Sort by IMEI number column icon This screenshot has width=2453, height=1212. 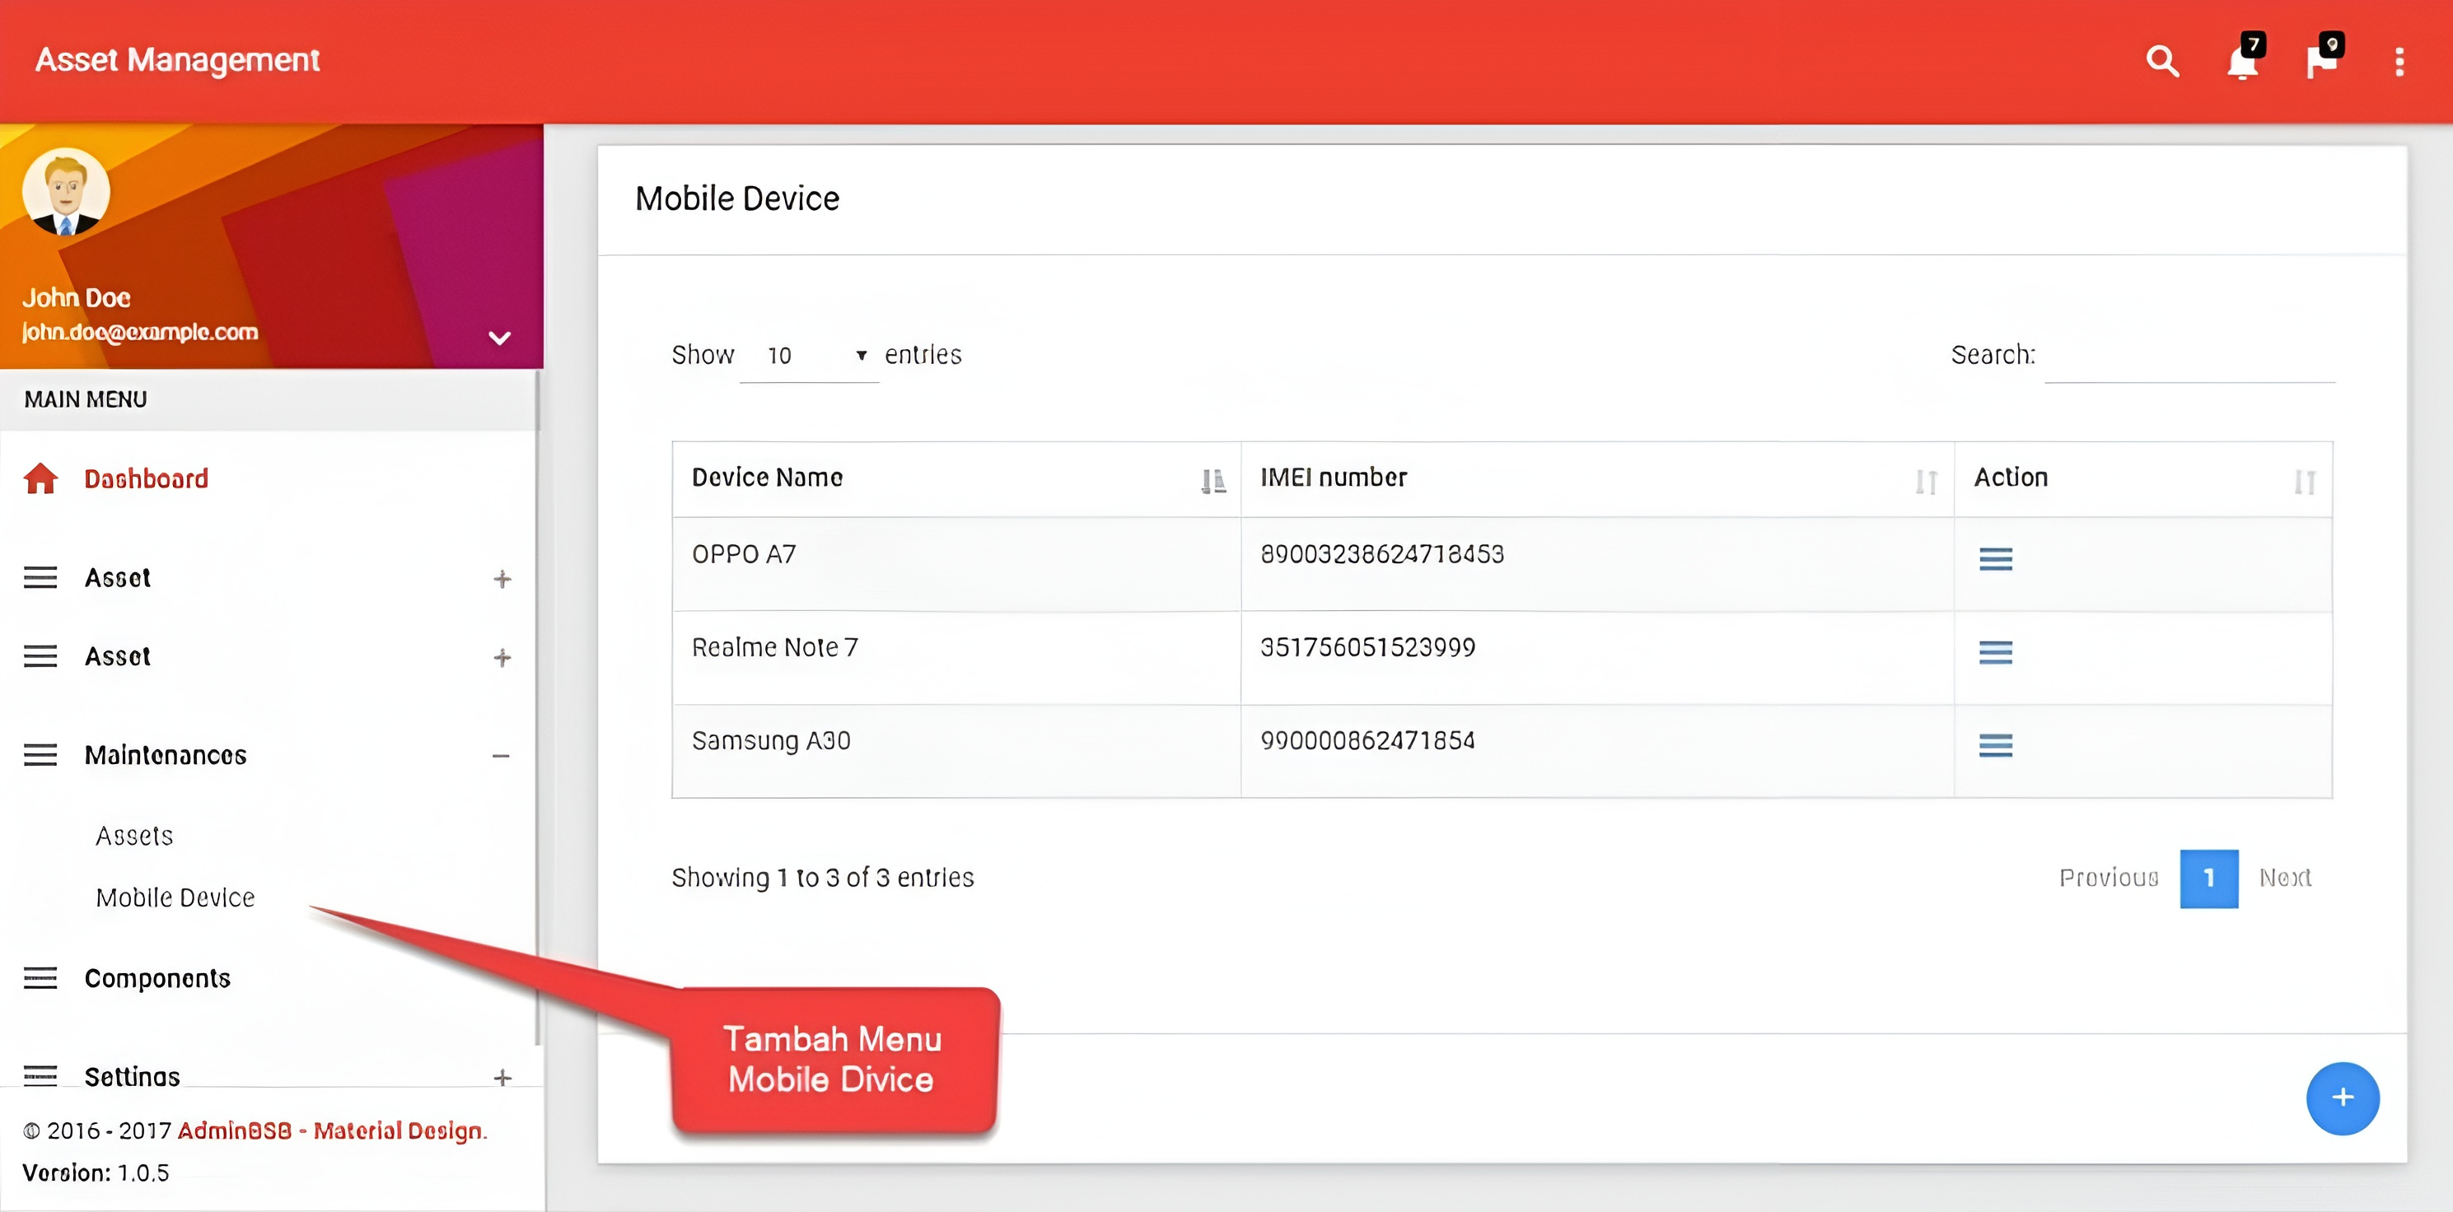point(1927,482)
